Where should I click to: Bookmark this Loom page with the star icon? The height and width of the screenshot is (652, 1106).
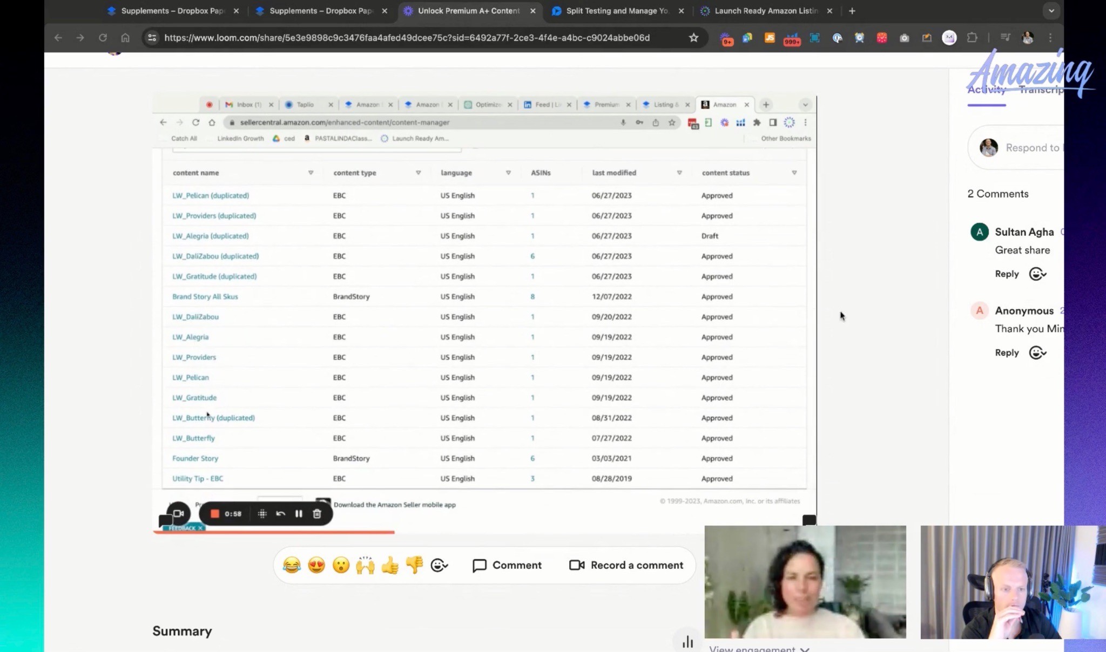[x=693, y=38]
